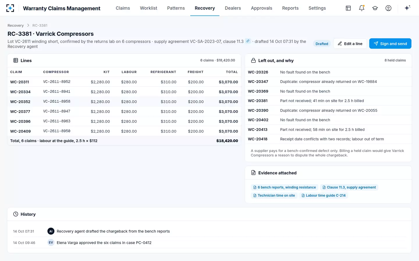Select held claim WC-20326
The width and height of the screenshot is (419, 261).
(x=258, y=72)
